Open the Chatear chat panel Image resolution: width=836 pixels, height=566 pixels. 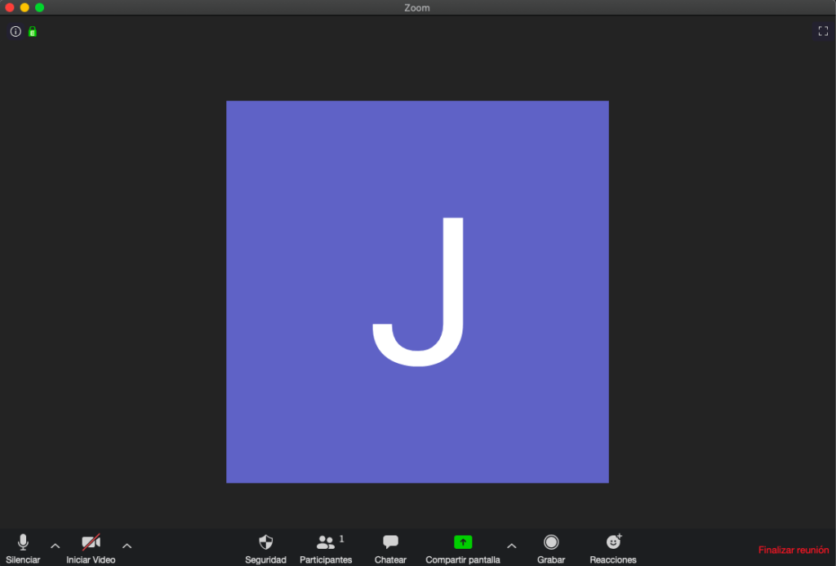click(390, 547)
